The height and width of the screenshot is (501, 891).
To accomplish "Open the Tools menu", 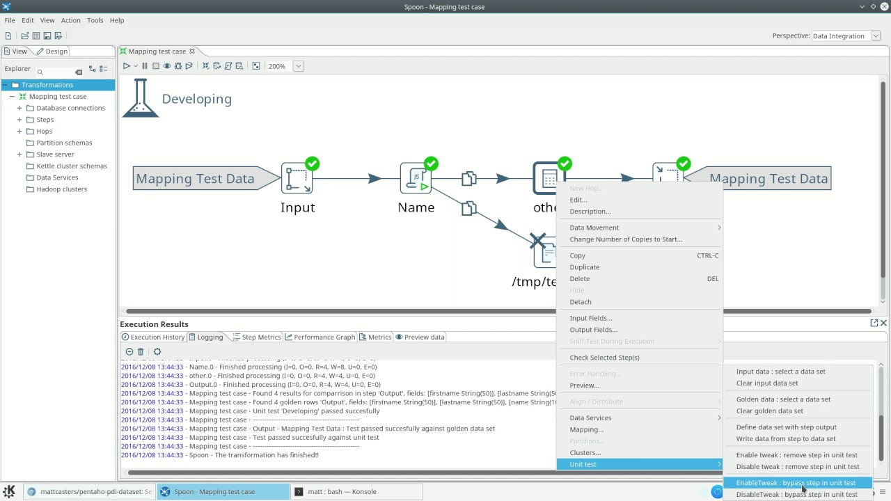I will click(x=95, y=20).
